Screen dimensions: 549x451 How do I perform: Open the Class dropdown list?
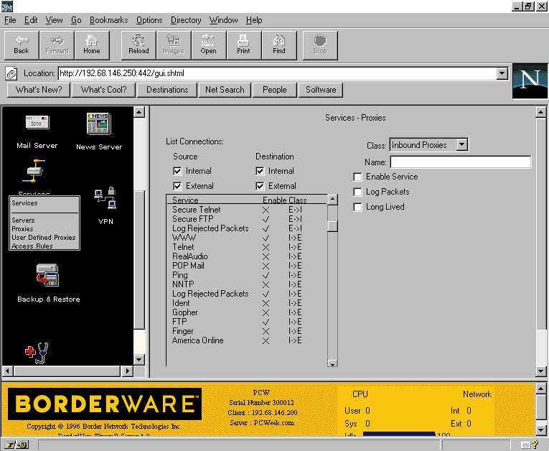(461, 145)
